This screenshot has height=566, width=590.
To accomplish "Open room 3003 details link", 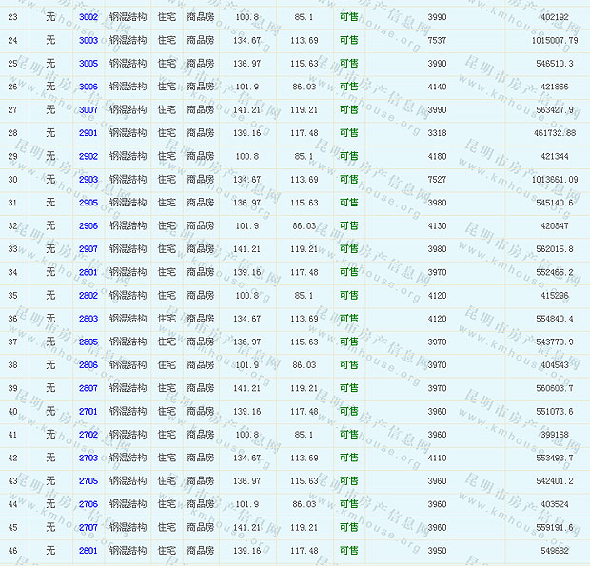I will (x=88, y=40).
